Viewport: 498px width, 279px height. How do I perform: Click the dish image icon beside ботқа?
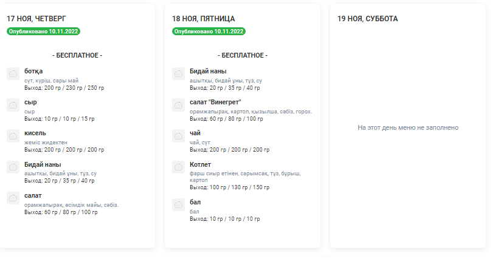[13, 74]
